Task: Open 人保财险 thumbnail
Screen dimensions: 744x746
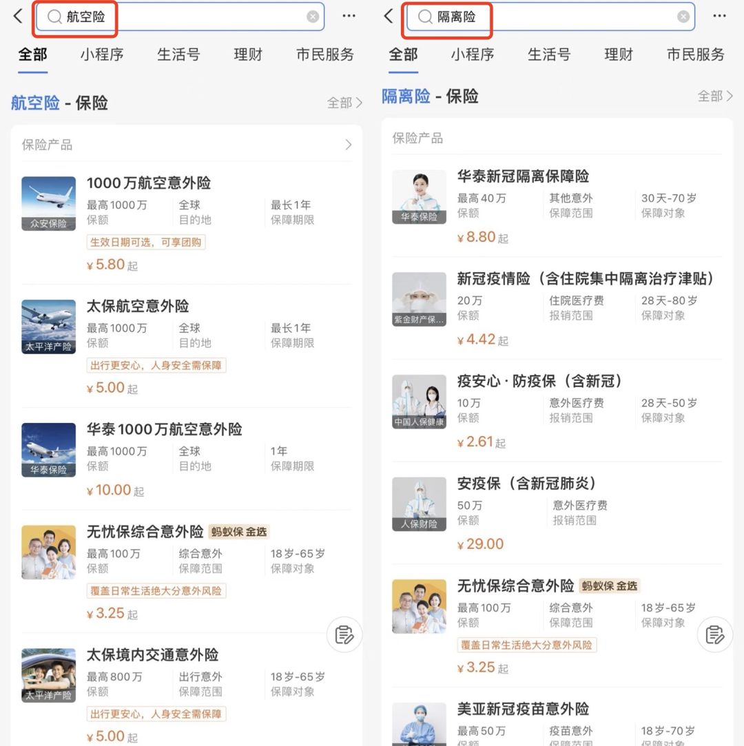Action: click(419, 504)
